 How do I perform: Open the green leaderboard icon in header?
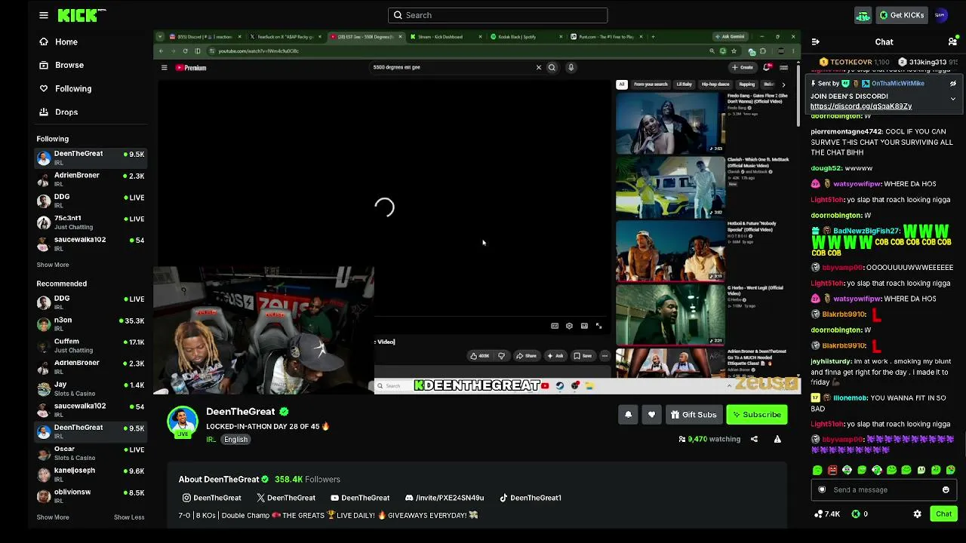pyautogui.click(x=863, y=15)
